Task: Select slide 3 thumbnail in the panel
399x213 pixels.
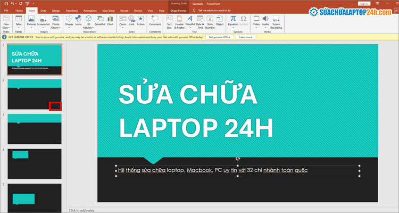Action: tap(35, 128)
